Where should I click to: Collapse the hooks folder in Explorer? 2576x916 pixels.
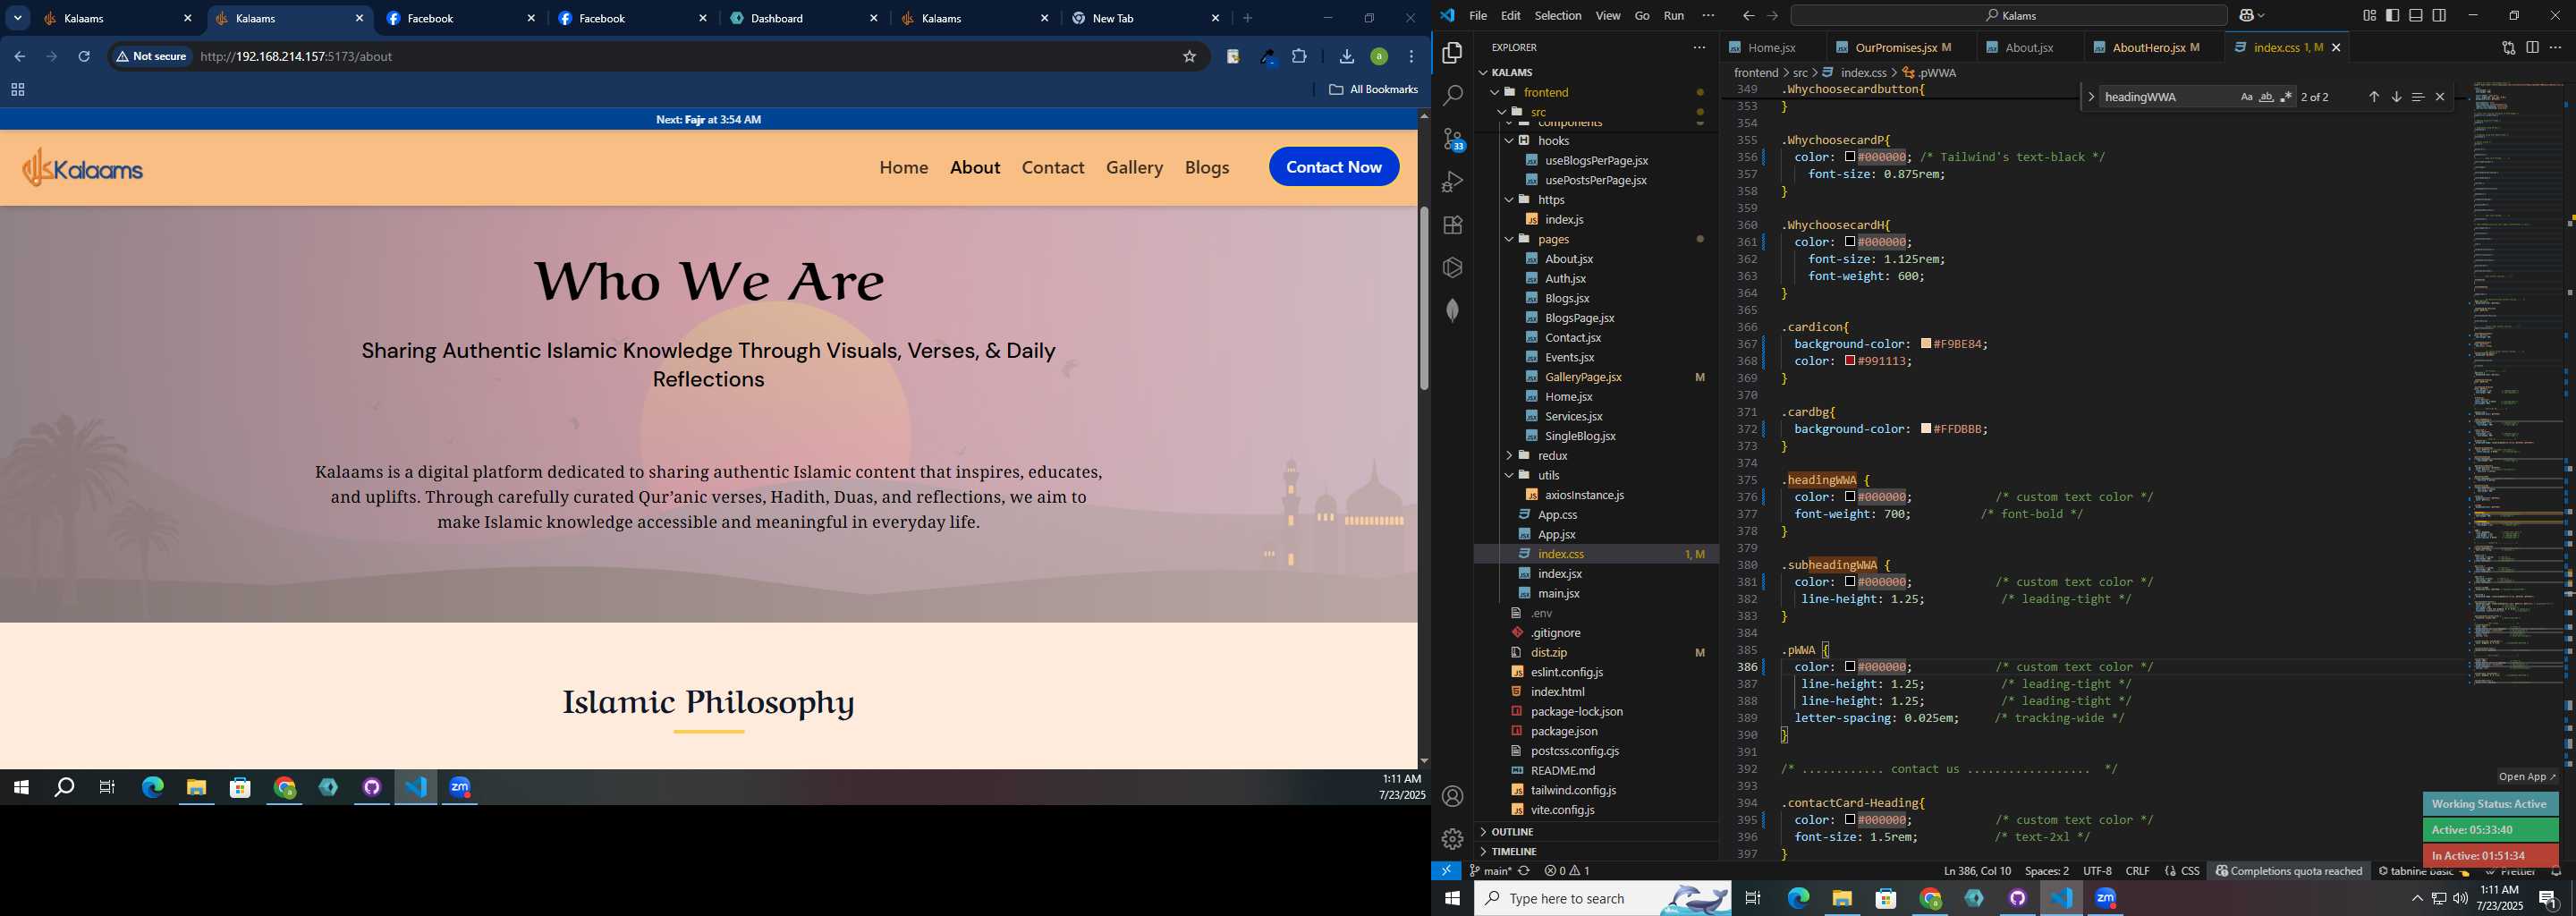pos(1509,141)
